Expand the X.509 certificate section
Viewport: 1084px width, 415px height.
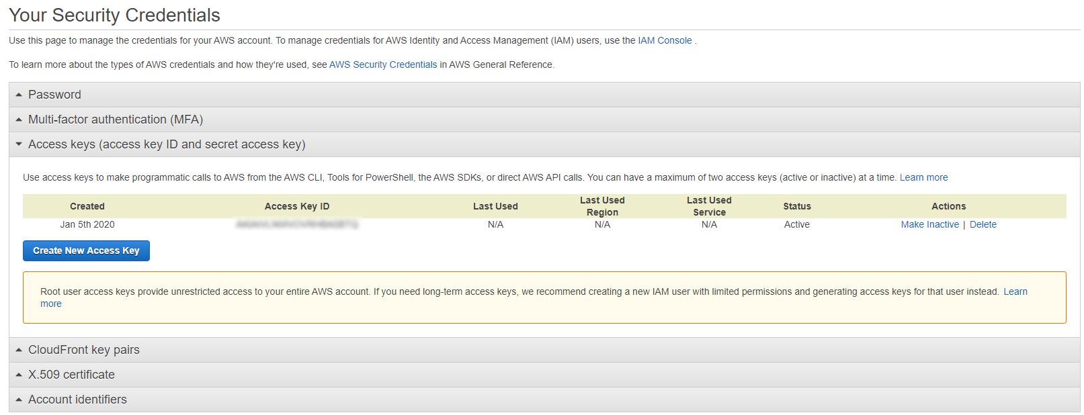[x=71, y=374]
